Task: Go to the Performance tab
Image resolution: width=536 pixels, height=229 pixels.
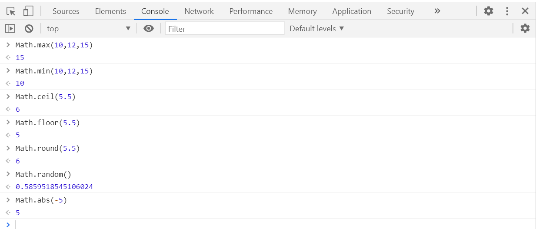Action: click(251, 11)
